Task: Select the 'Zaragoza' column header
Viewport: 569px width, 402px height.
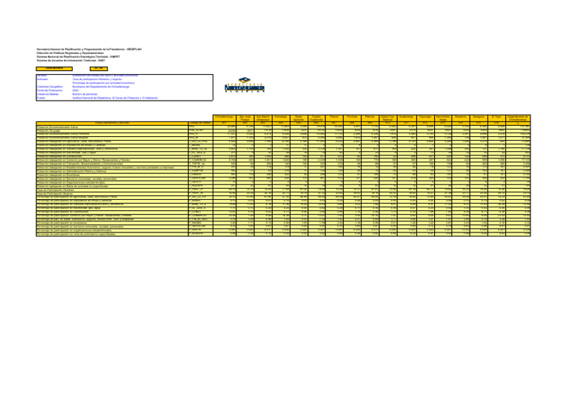Action: pos(479,118)
